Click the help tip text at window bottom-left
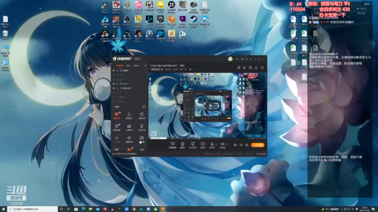Viewport: 378px width, 212px height. point(125,154)
